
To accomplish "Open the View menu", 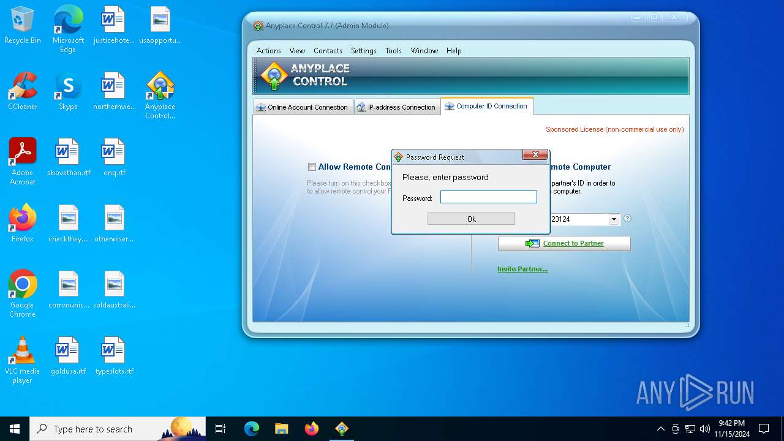I will pyautogui.click(x=297, y=51).
